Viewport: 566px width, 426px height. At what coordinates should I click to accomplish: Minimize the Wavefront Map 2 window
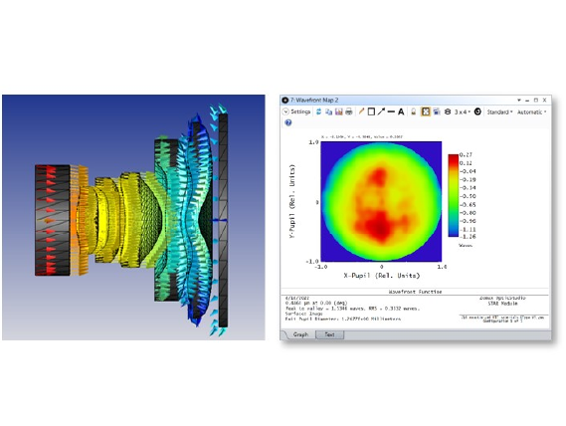(527, 101)
